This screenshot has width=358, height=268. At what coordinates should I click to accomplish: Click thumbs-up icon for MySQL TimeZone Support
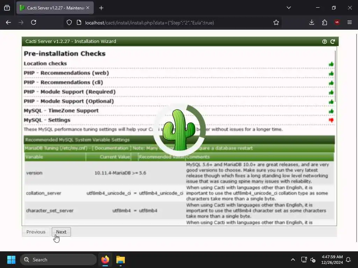tap(331, 111)
